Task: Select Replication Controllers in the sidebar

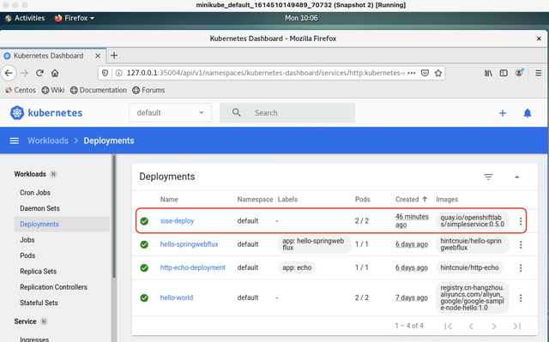Action: [x=53, y=287]
